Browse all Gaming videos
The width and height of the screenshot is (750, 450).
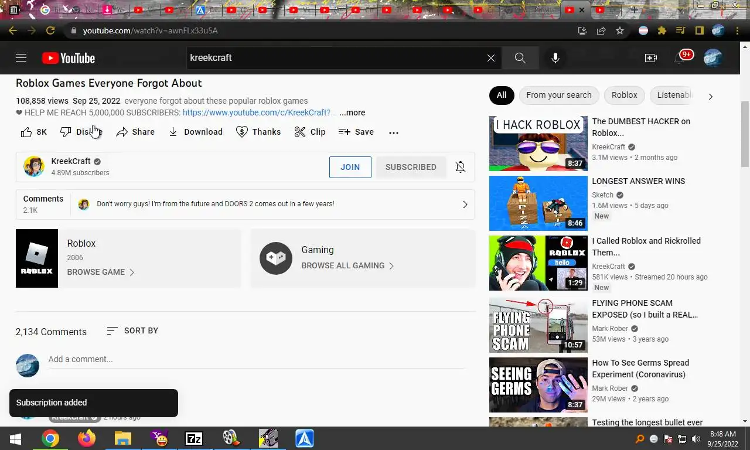point(348,265)
